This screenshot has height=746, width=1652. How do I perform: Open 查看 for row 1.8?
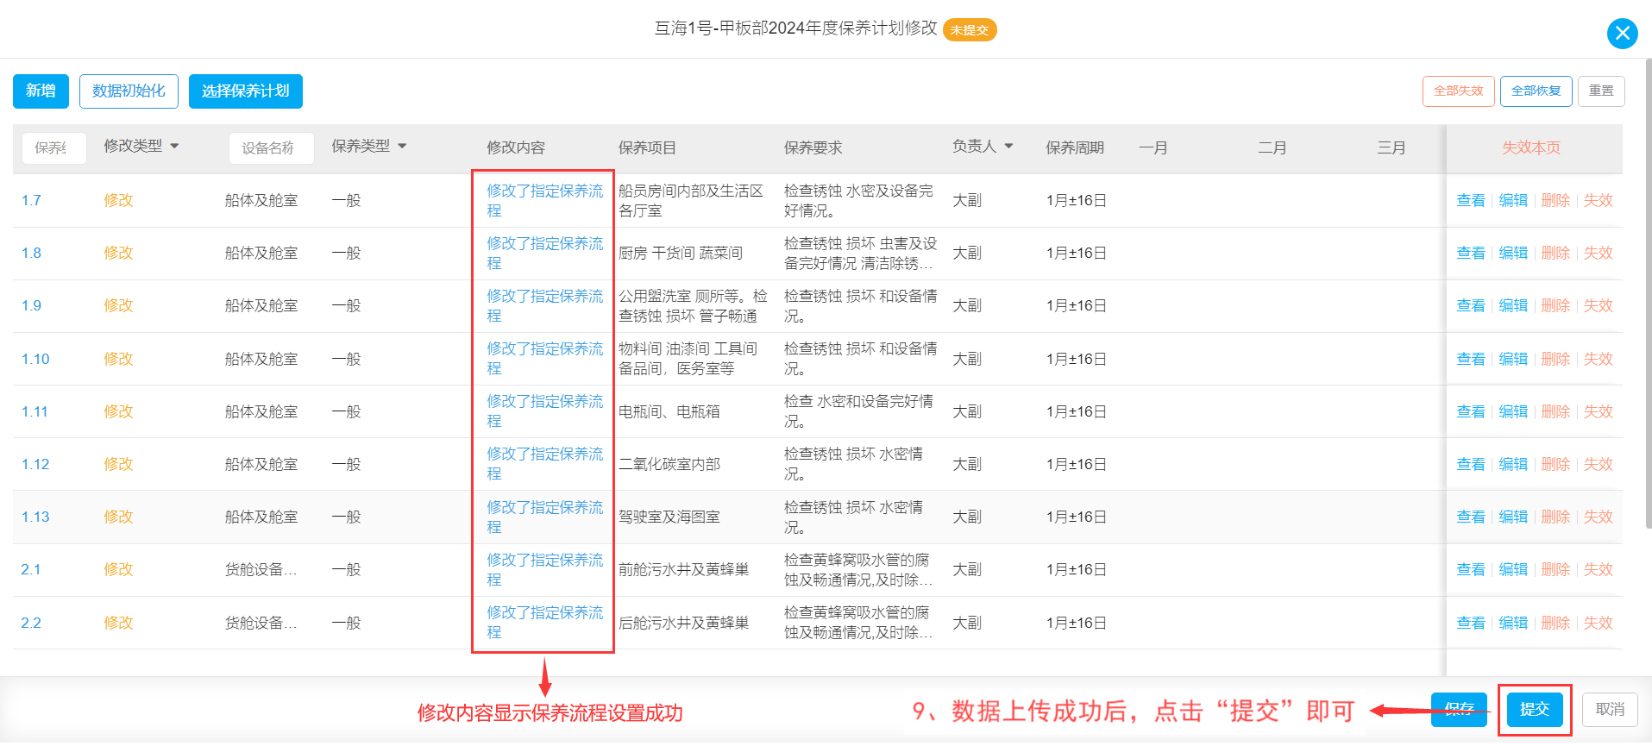pos(1471,253)
